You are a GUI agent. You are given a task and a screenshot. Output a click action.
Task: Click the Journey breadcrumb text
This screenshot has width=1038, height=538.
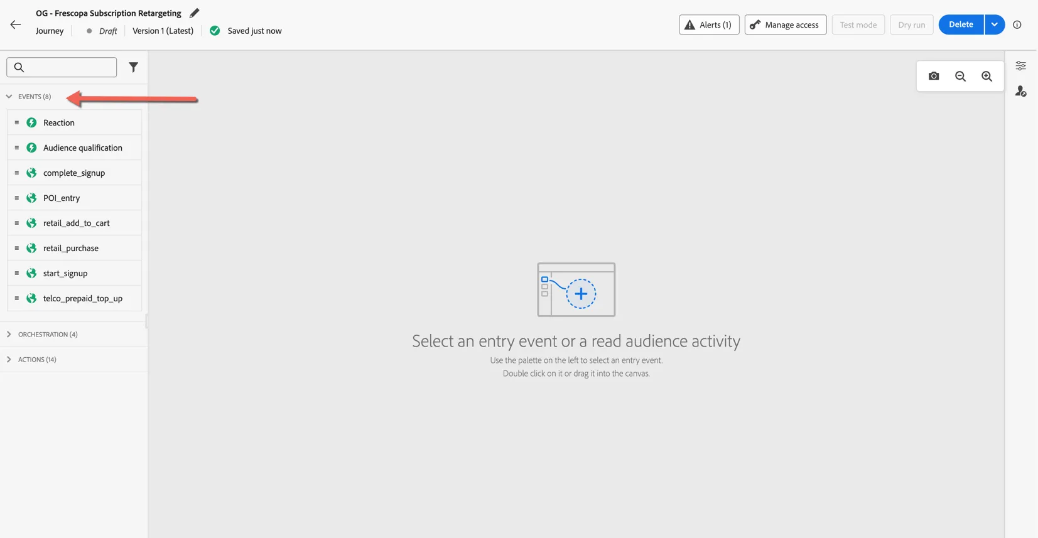(50, 31)
